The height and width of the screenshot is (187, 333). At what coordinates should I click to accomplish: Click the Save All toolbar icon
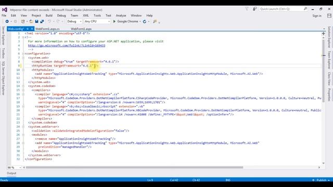point(42,21)
